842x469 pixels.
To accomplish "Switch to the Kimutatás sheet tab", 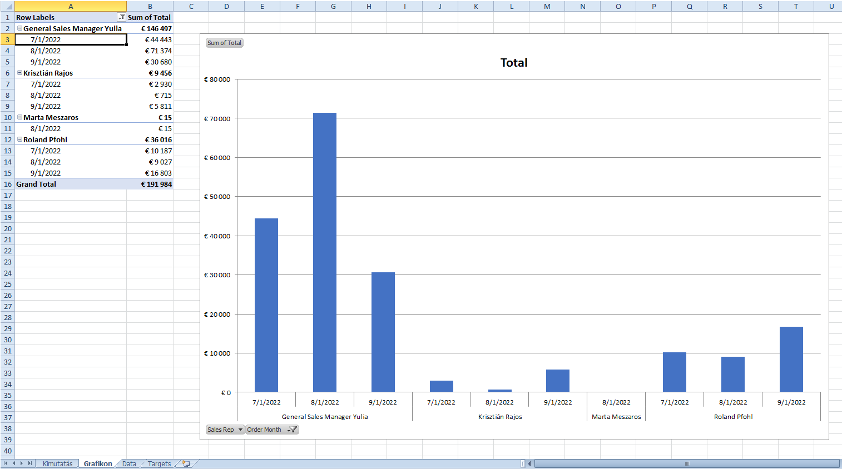I will [x=57, y=463].
